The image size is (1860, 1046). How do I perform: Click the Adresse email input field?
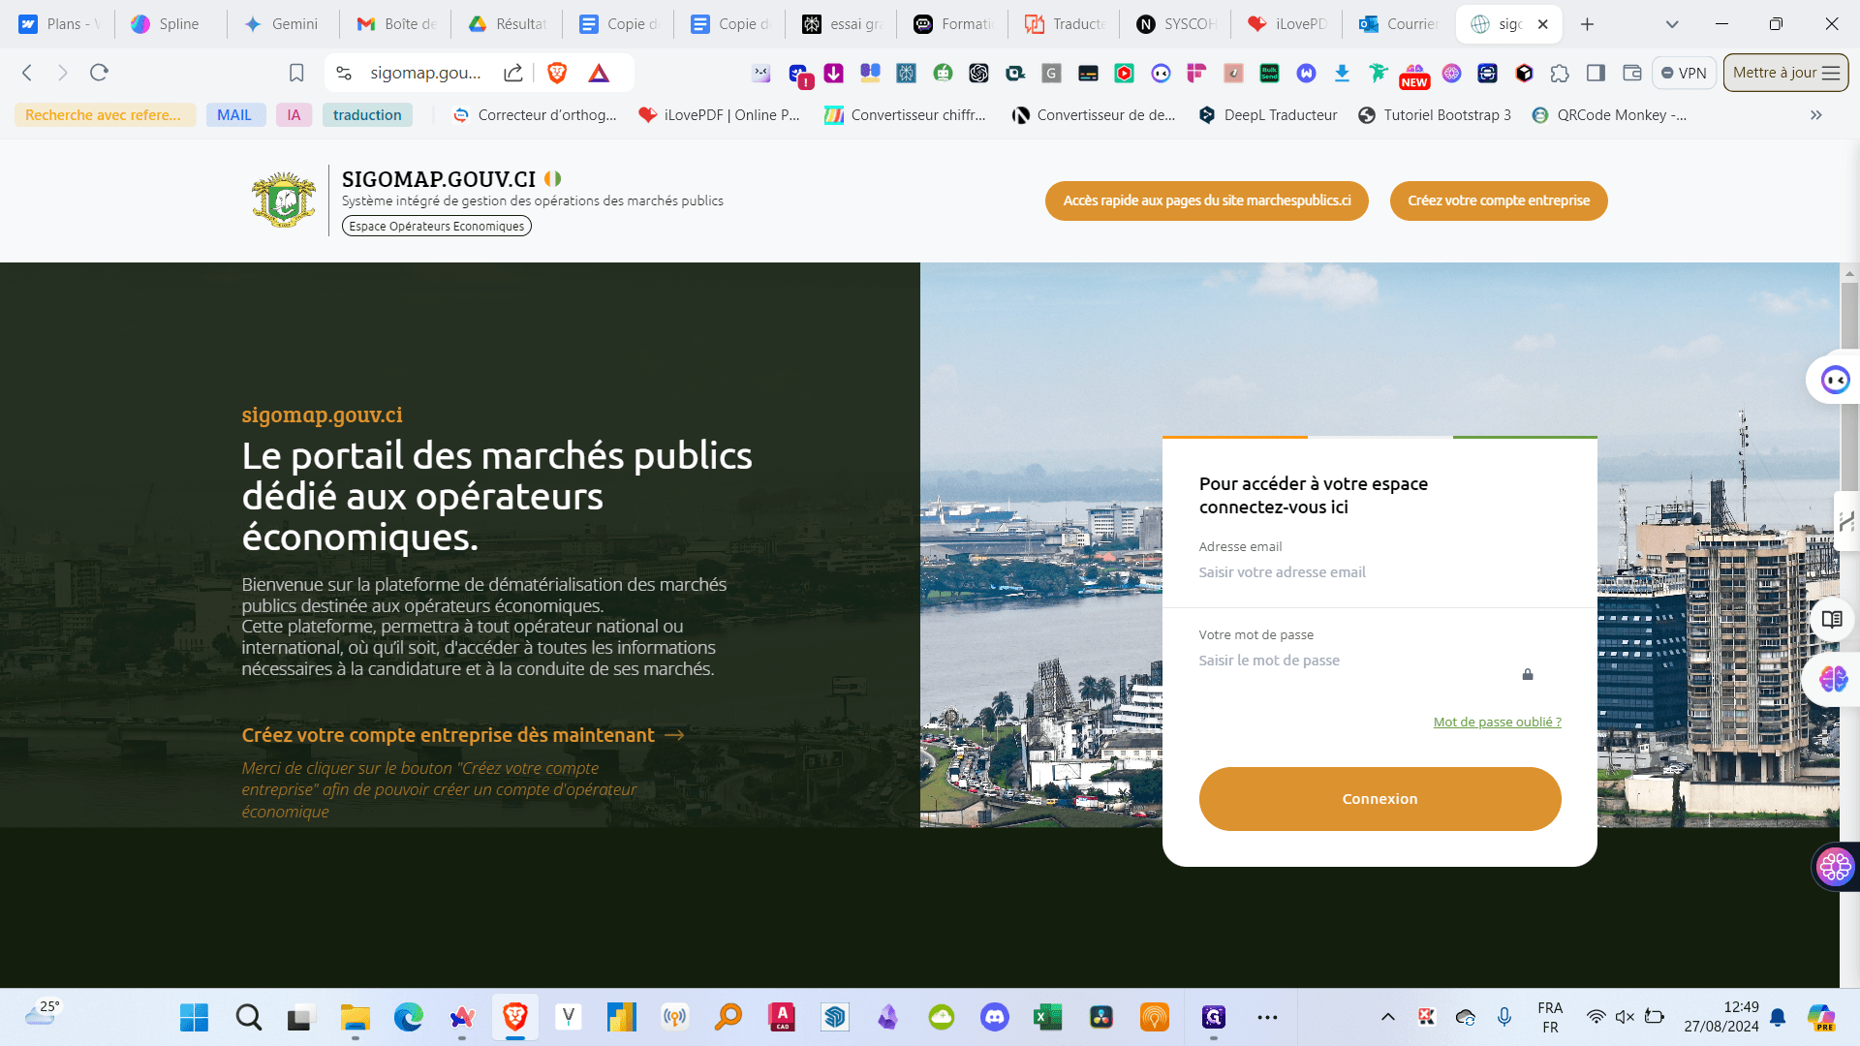1379,572
